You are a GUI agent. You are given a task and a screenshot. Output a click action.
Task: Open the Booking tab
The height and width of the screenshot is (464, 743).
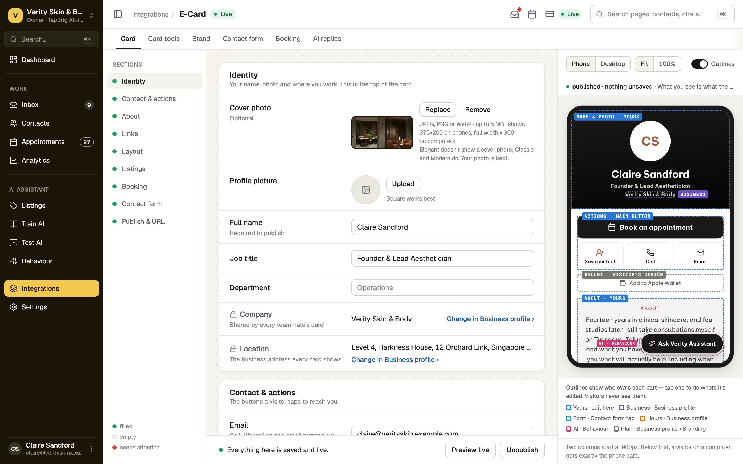(288, 39)
